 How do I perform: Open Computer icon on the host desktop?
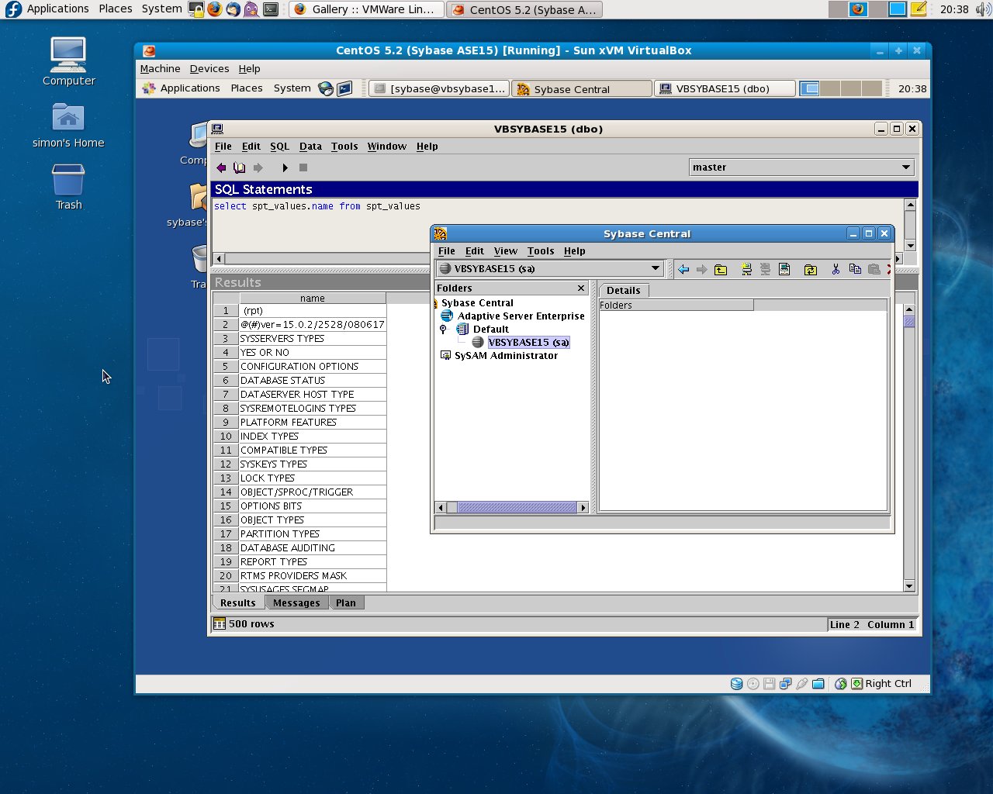[68, 62]
